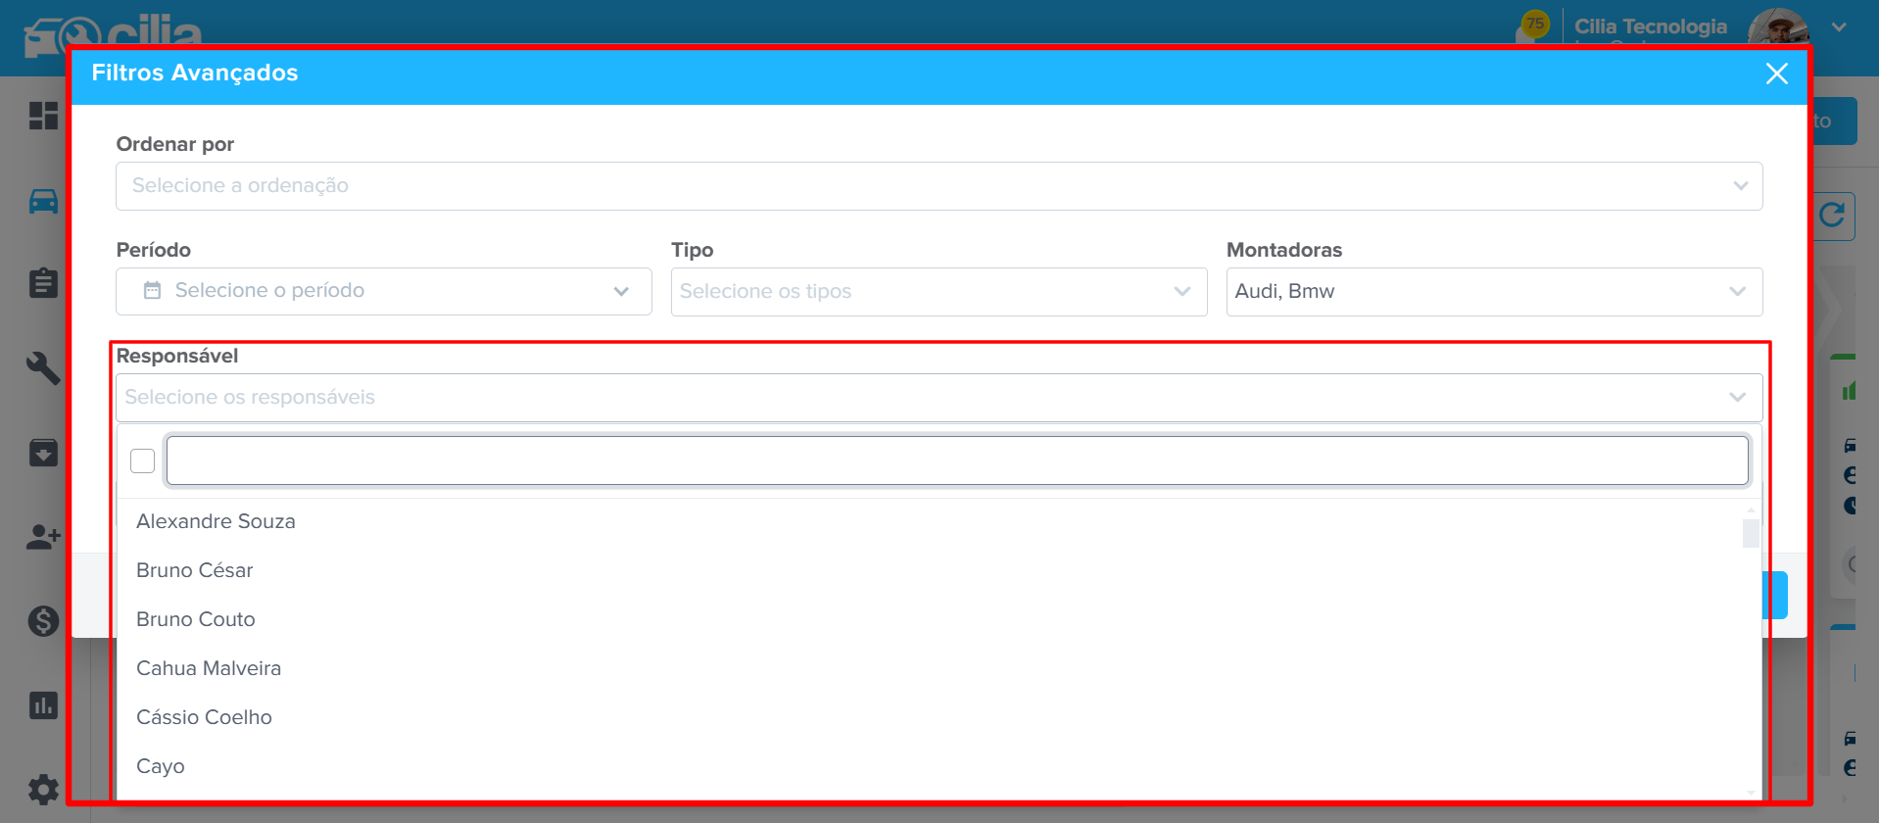Open the archive box icon in sidebar
1879x823 pixels.
click(x=43, y=453)
